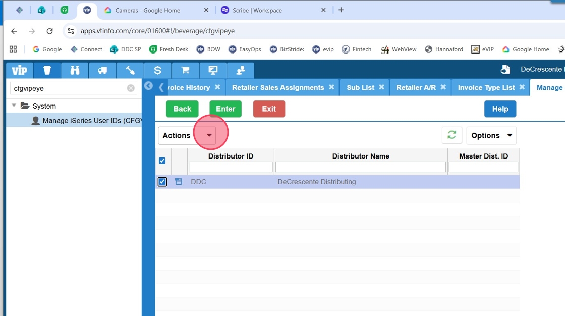Collapse the System tree folder
565x316 pixels.
(x=14, y=106)
